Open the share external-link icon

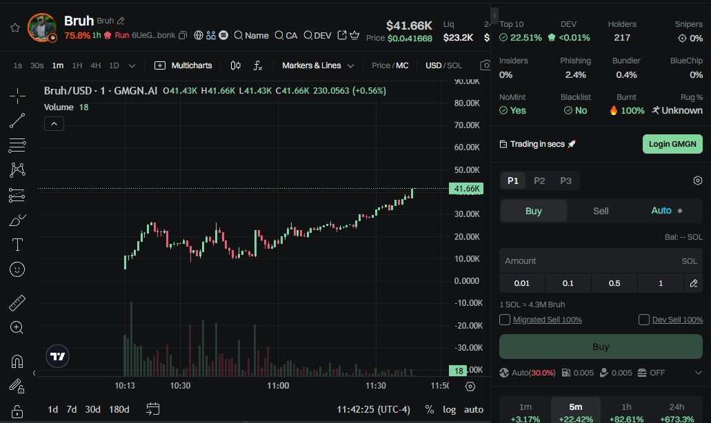click(x=342, y=35)
